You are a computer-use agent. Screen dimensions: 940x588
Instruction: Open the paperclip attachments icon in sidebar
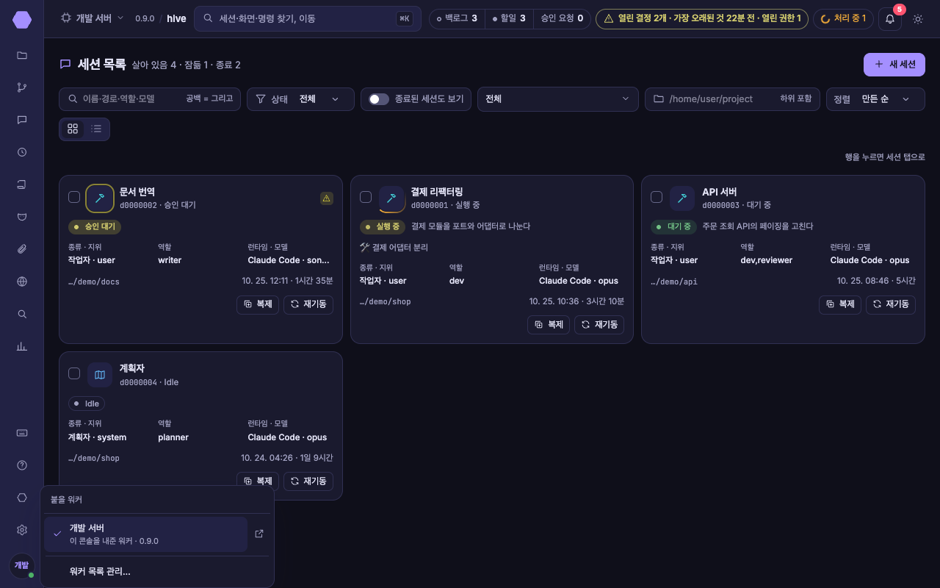click(22, 249)
